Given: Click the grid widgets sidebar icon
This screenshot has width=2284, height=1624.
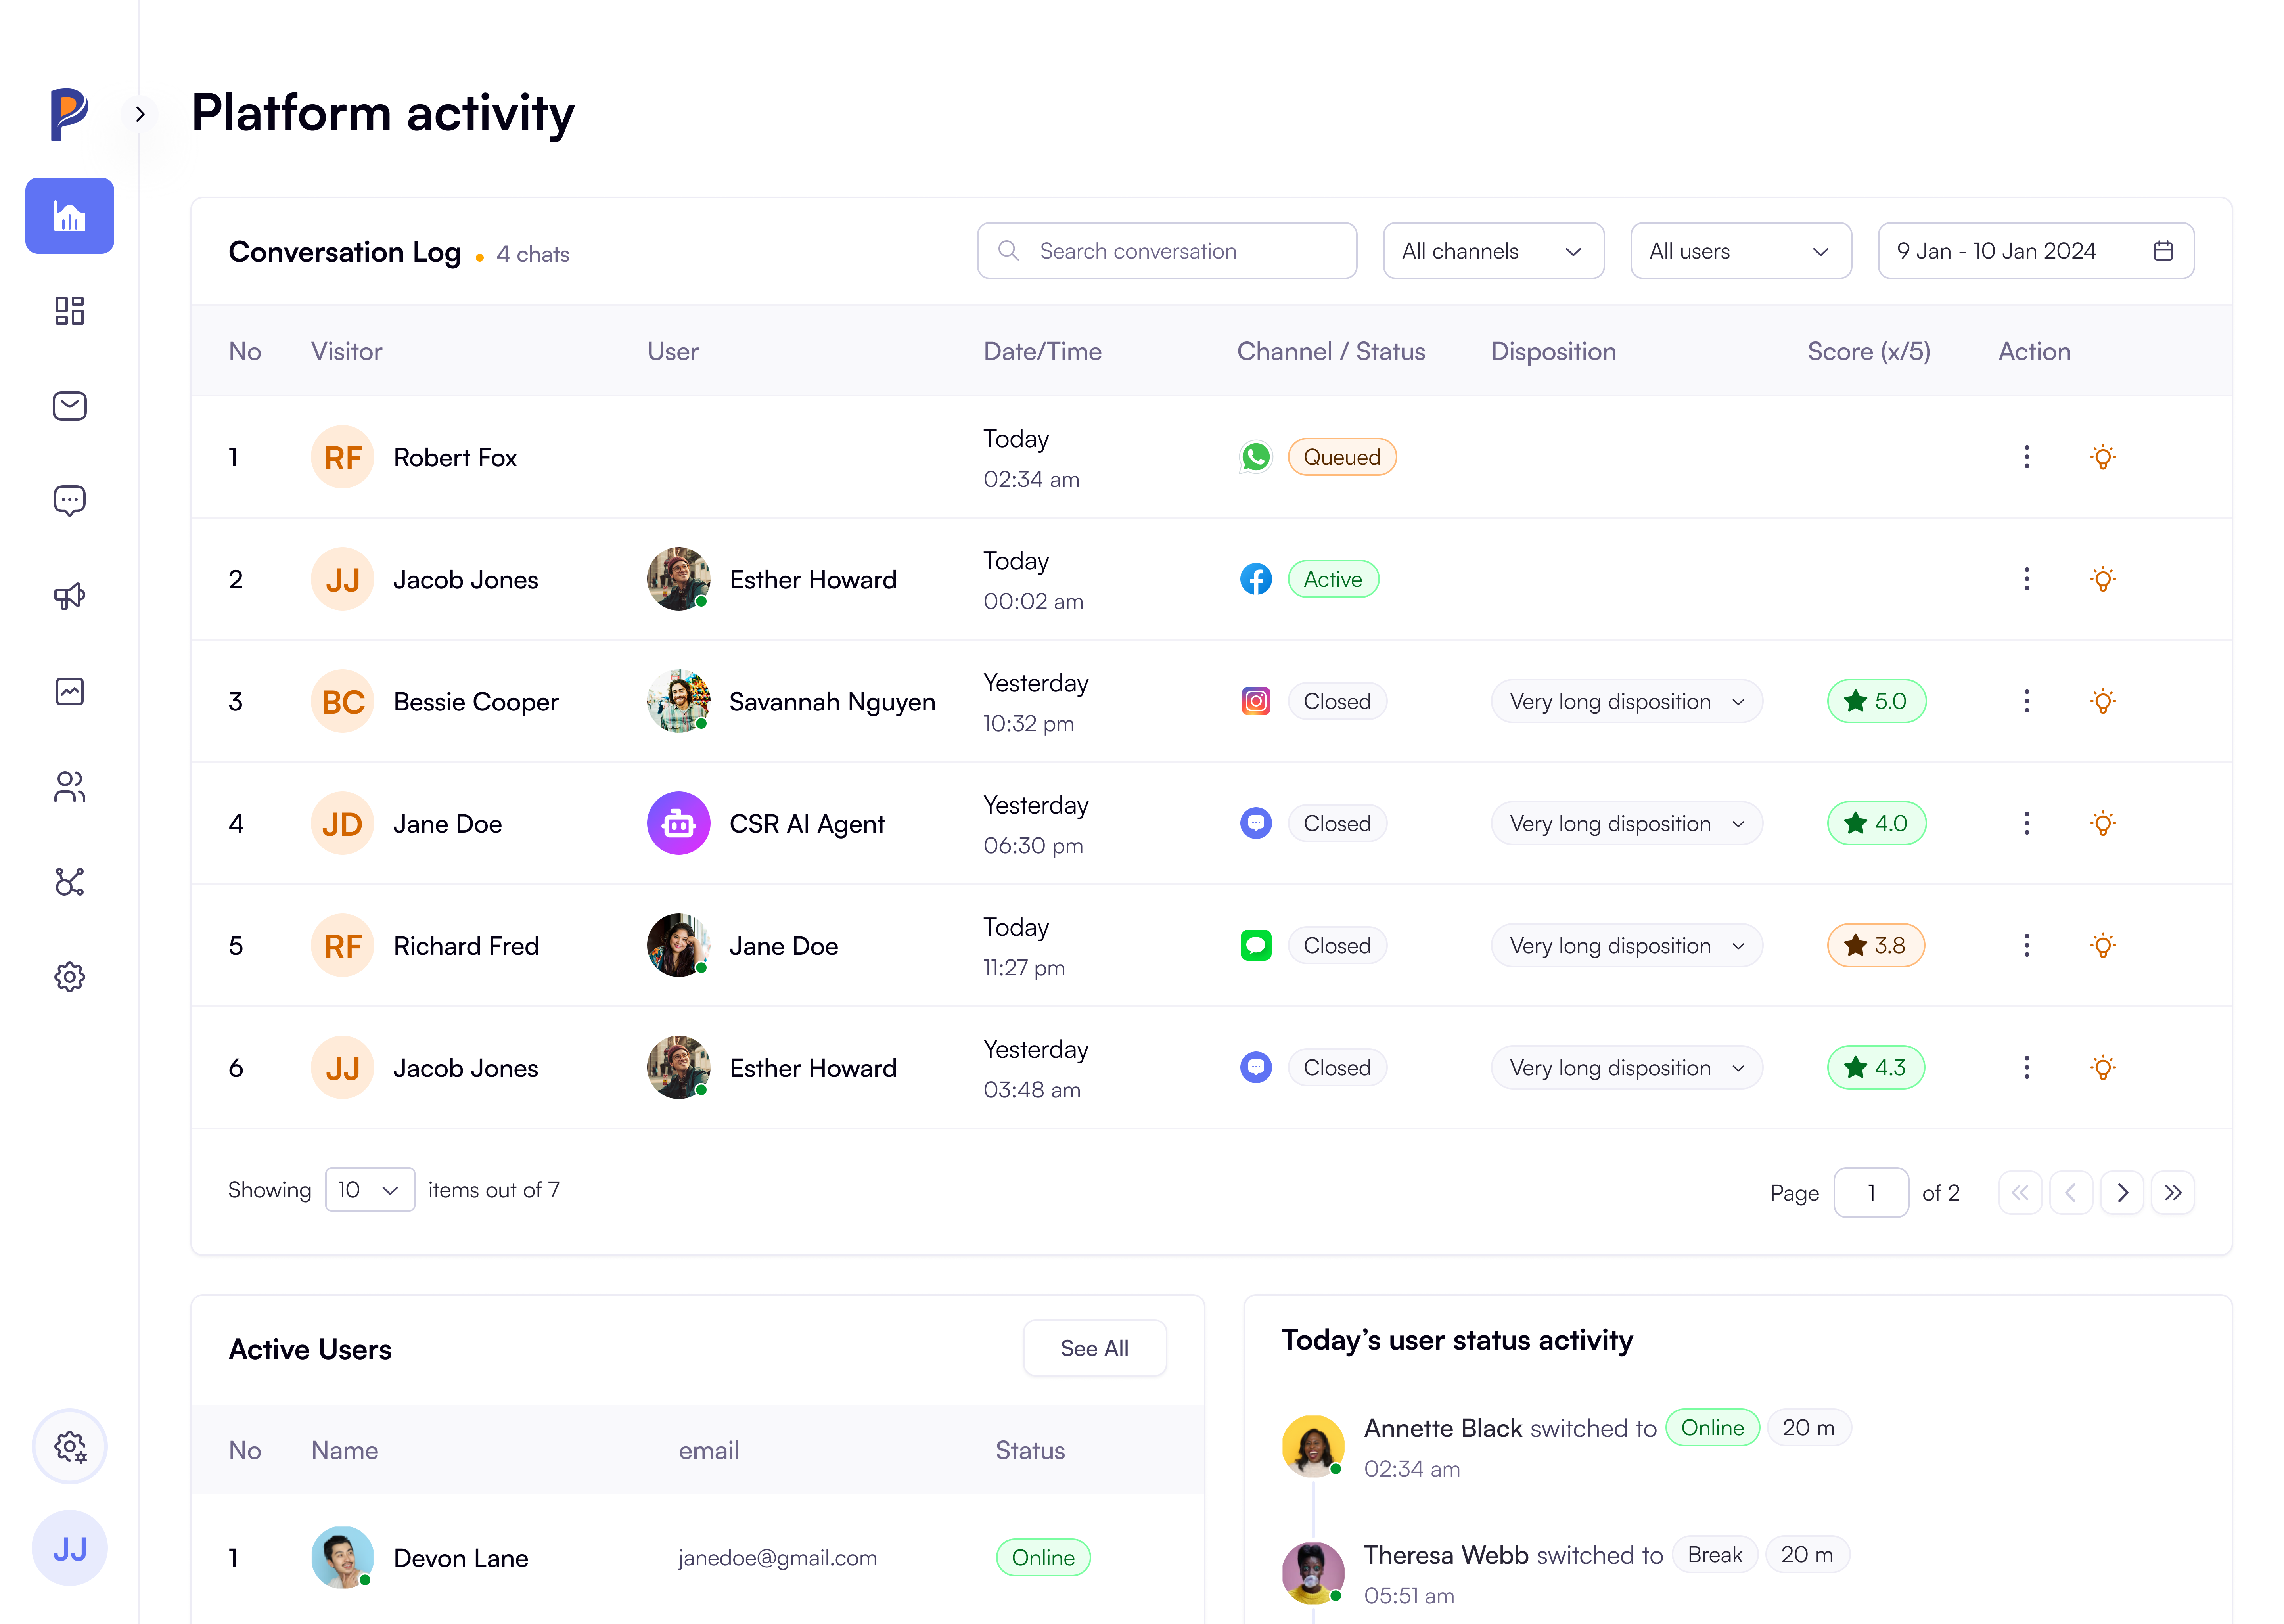Looking at the screenshot, I should pos(69,311).
